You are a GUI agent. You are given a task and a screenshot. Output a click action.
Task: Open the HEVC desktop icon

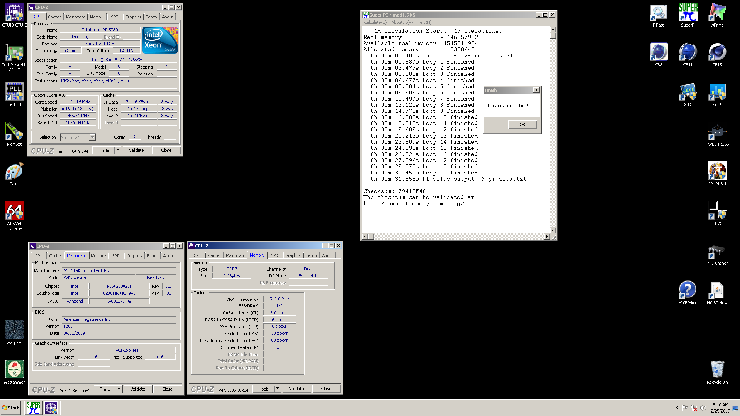coord(717,214)
